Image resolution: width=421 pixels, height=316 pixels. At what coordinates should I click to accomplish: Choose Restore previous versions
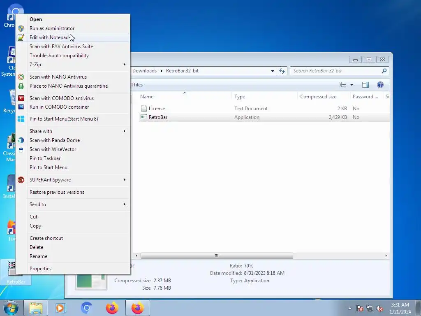pyautogui.click(x=57, y=192)
